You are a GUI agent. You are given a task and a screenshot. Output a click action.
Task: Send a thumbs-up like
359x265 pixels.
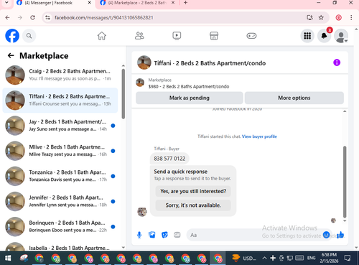coord(340,235)
